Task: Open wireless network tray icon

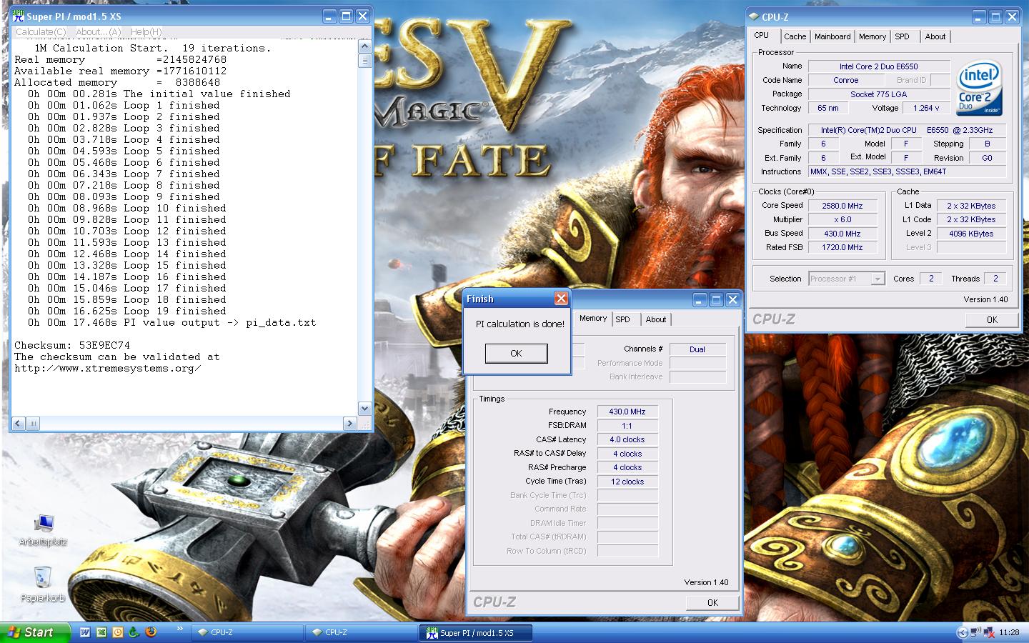Action: click(x=976, y=632)
